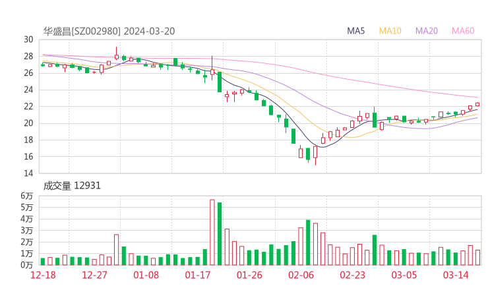Click the price axis label 18

[x=28, y=140]
